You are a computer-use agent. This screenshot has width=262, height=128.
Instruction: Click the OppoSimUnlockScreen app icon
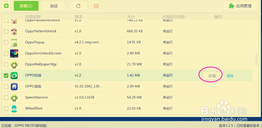[x=14, y=54]
